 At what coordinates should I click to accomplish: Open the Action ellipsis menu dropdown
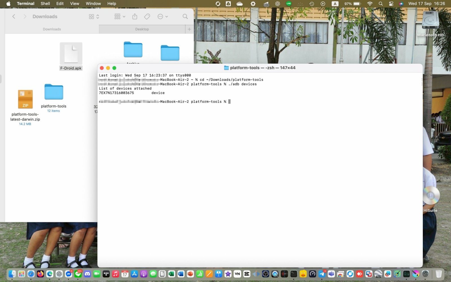tap(163, 17)
